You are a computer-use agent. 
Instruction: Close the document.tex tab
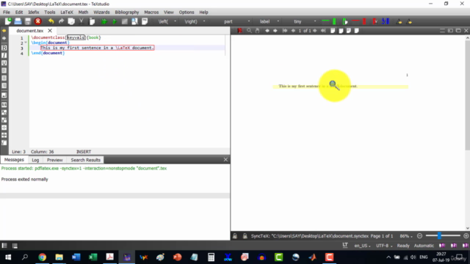click(x=50, y=31)
